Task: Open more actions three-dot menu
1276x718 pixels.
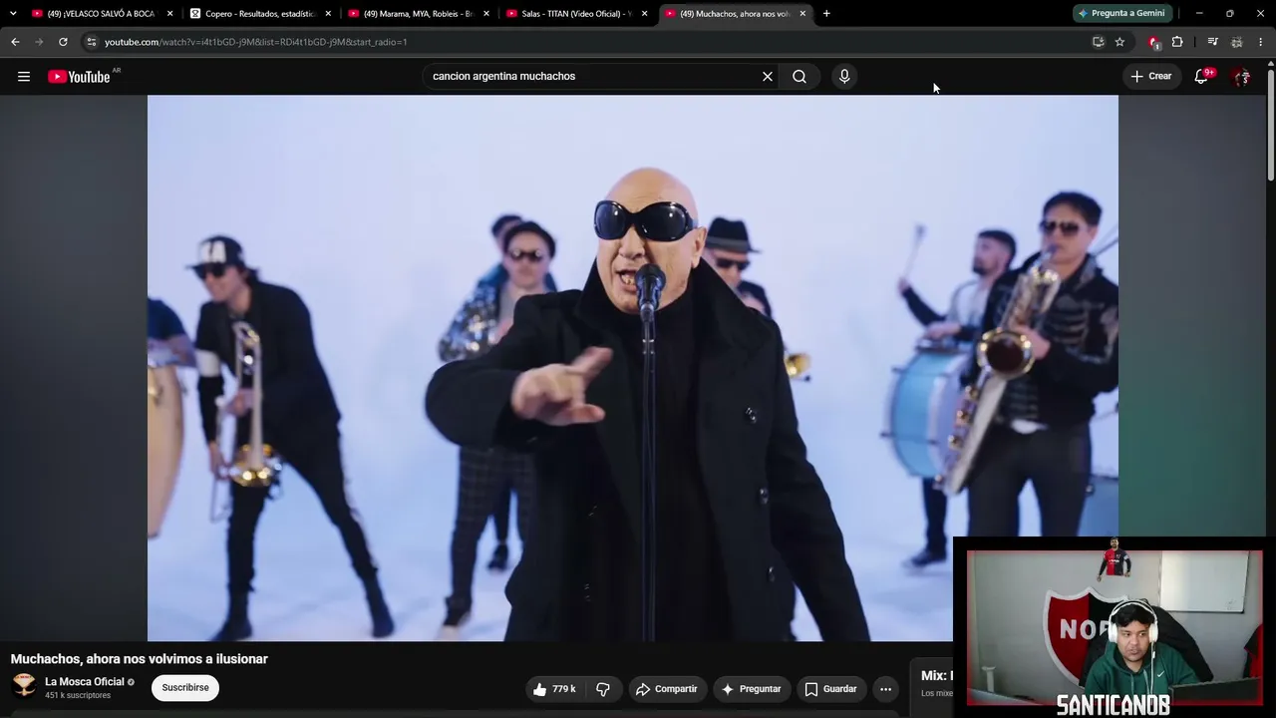Action: [885, 689]
